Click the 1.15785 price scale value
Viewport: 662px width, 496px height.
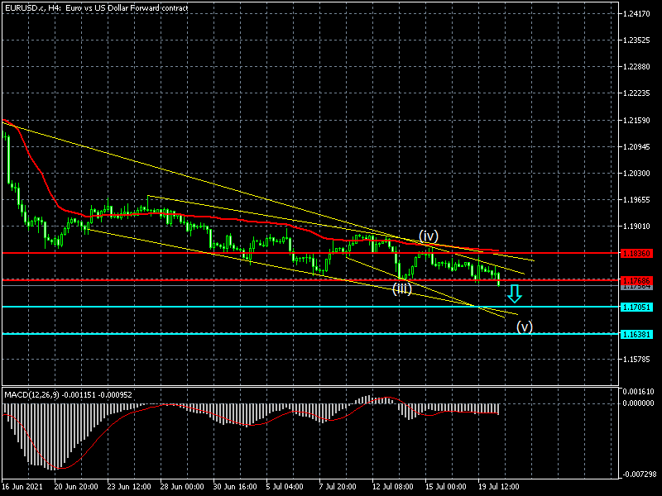[638, 360]
